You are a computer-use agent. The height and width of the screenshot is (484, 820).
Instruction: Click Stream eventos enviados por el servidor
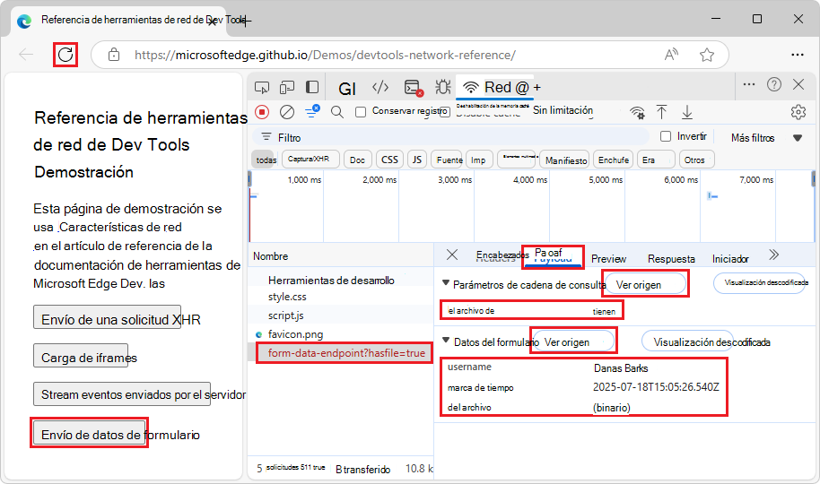click(122, 394)
